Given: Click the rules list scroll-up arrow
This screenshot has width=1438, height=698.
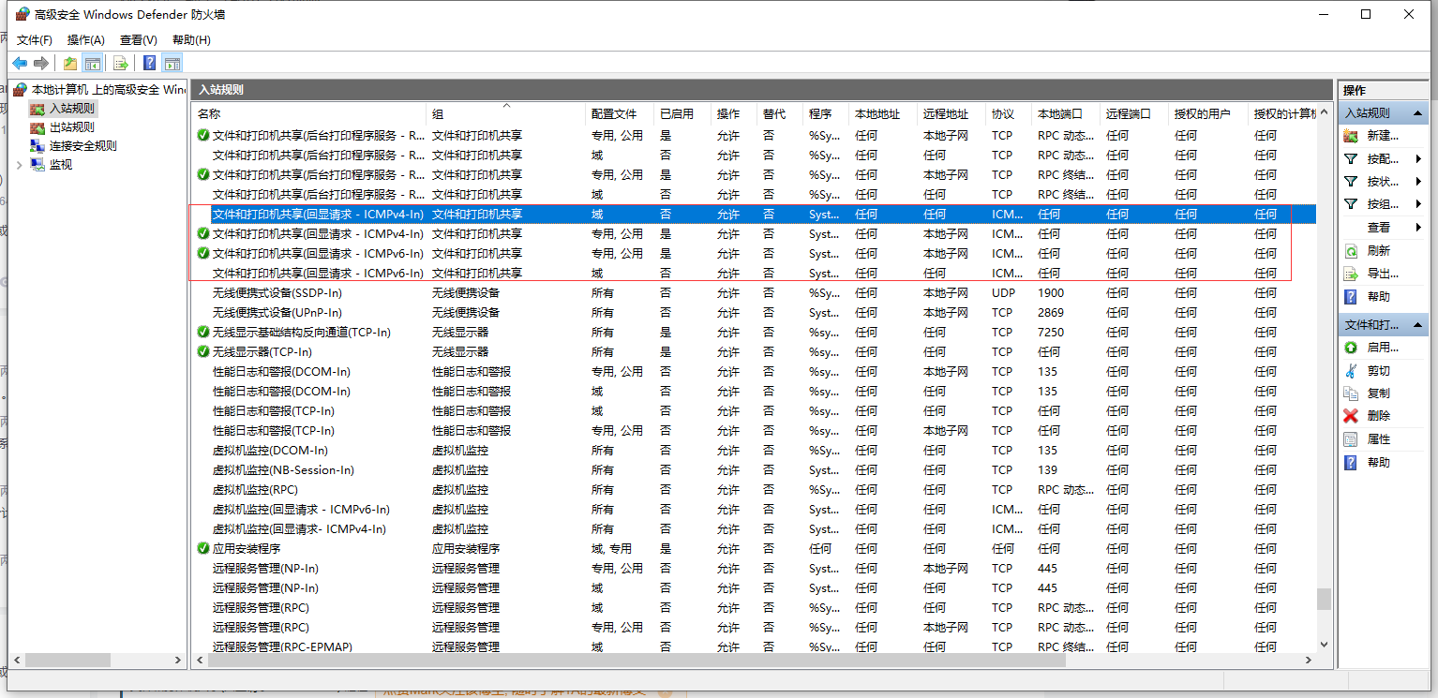Looking at the screenshot, I should (x=1324, y=113).
